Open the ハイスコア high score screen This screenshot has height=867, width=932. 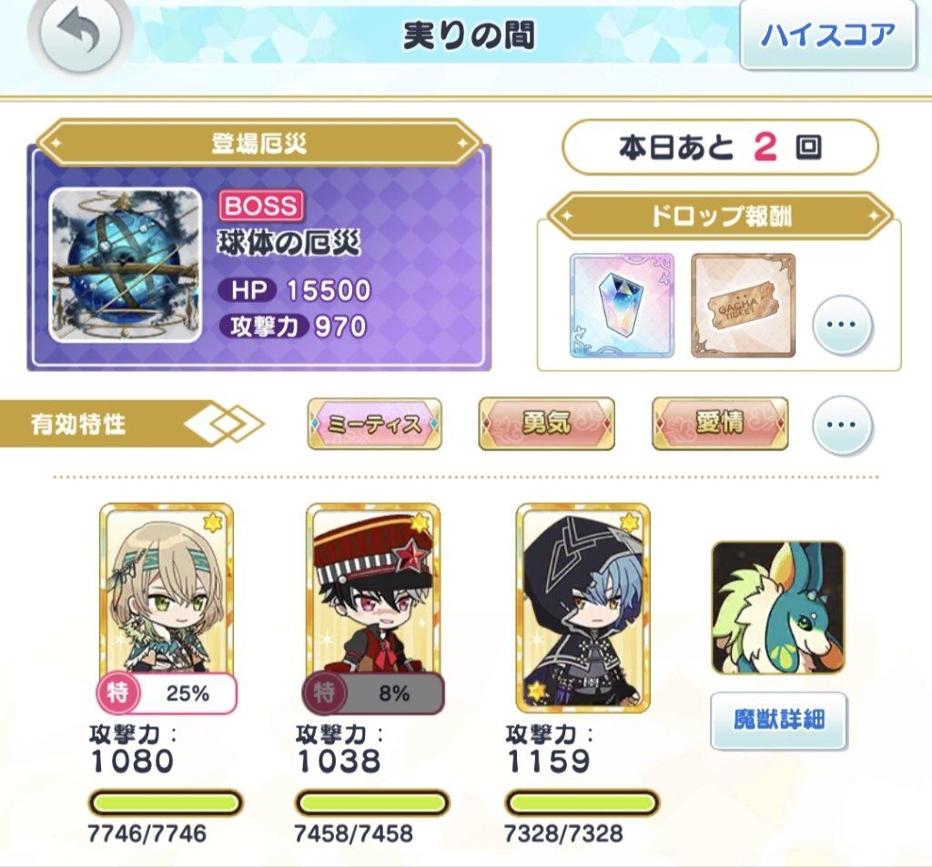[826, 35]
